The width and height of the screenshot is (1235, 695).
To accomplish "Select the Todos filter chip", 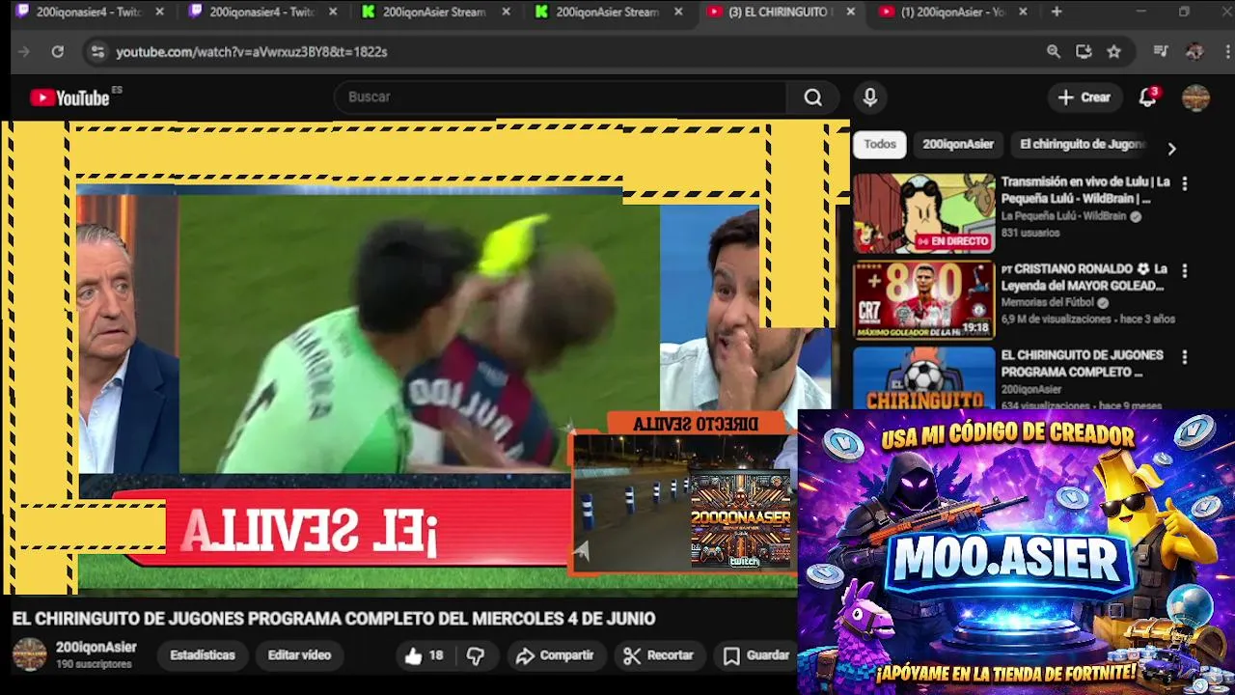I will coord(880,144).
